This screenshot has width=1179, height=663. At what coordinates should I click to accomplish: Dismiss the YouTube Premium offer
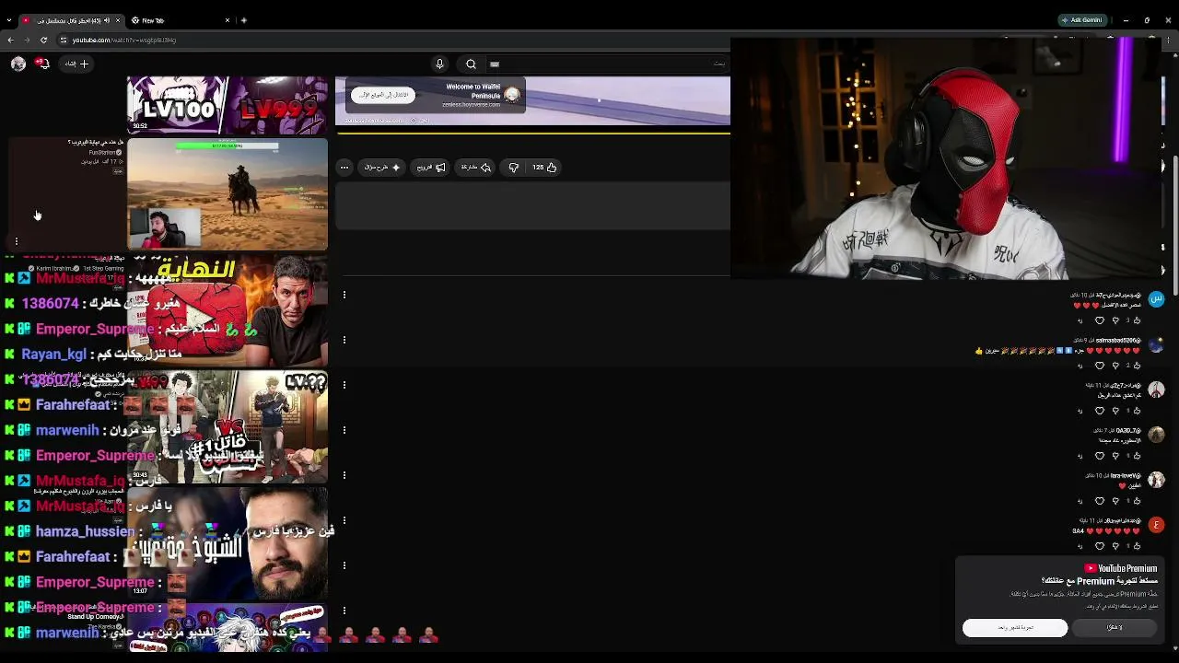point(1115,627)
